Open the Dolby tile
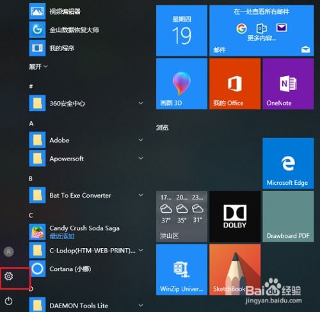This screenshot has height=312, width=320. point(235,217)
